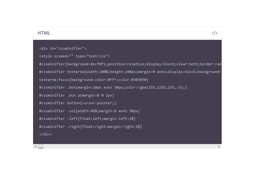256x171 pixels.
Task: Click the empty horizontal scrollbar track
Action: click(129, 147)
